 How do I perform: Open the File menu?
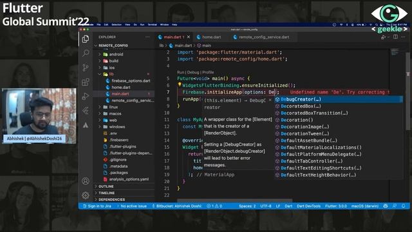[98, 24]
